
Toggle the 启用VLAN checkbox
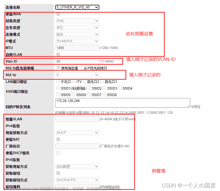(x=58, y=54)
